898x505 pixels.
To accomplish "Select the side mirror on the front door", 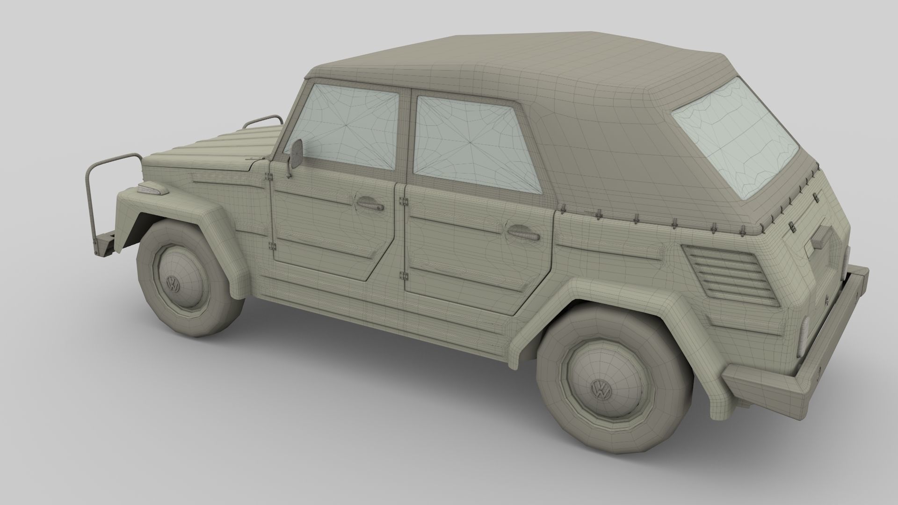I will click(297, 154).
